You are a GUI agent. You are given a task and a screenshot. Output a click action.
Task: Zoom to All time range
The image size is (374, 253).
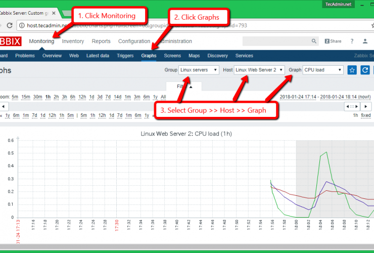163,97
